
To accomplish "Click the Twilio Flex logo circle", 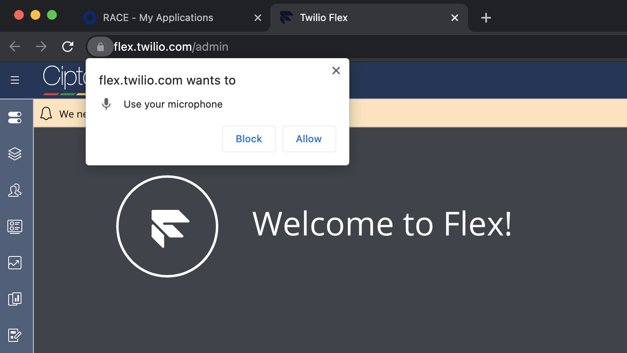I will tap(167, 226).
